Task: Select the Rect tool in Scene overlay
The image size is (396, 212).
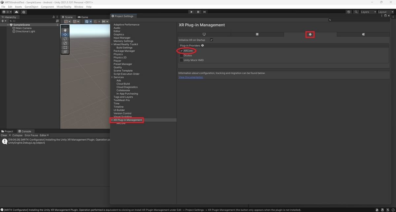Action: 65,47
